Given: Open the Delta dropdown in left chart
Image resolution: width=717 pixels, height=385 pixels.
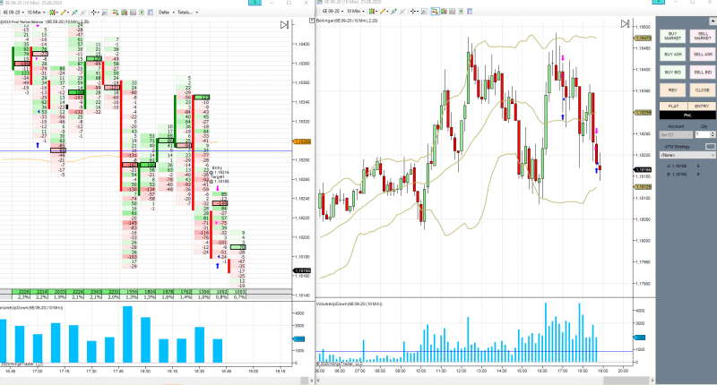Looking at the screenshot, I should coord(167,13).
